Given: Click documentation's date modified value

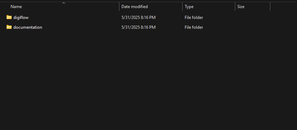Looking at the screenshot, I should click(138, 27).
